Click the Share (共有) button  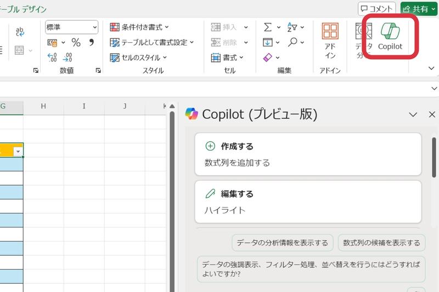tap(419, 9)
